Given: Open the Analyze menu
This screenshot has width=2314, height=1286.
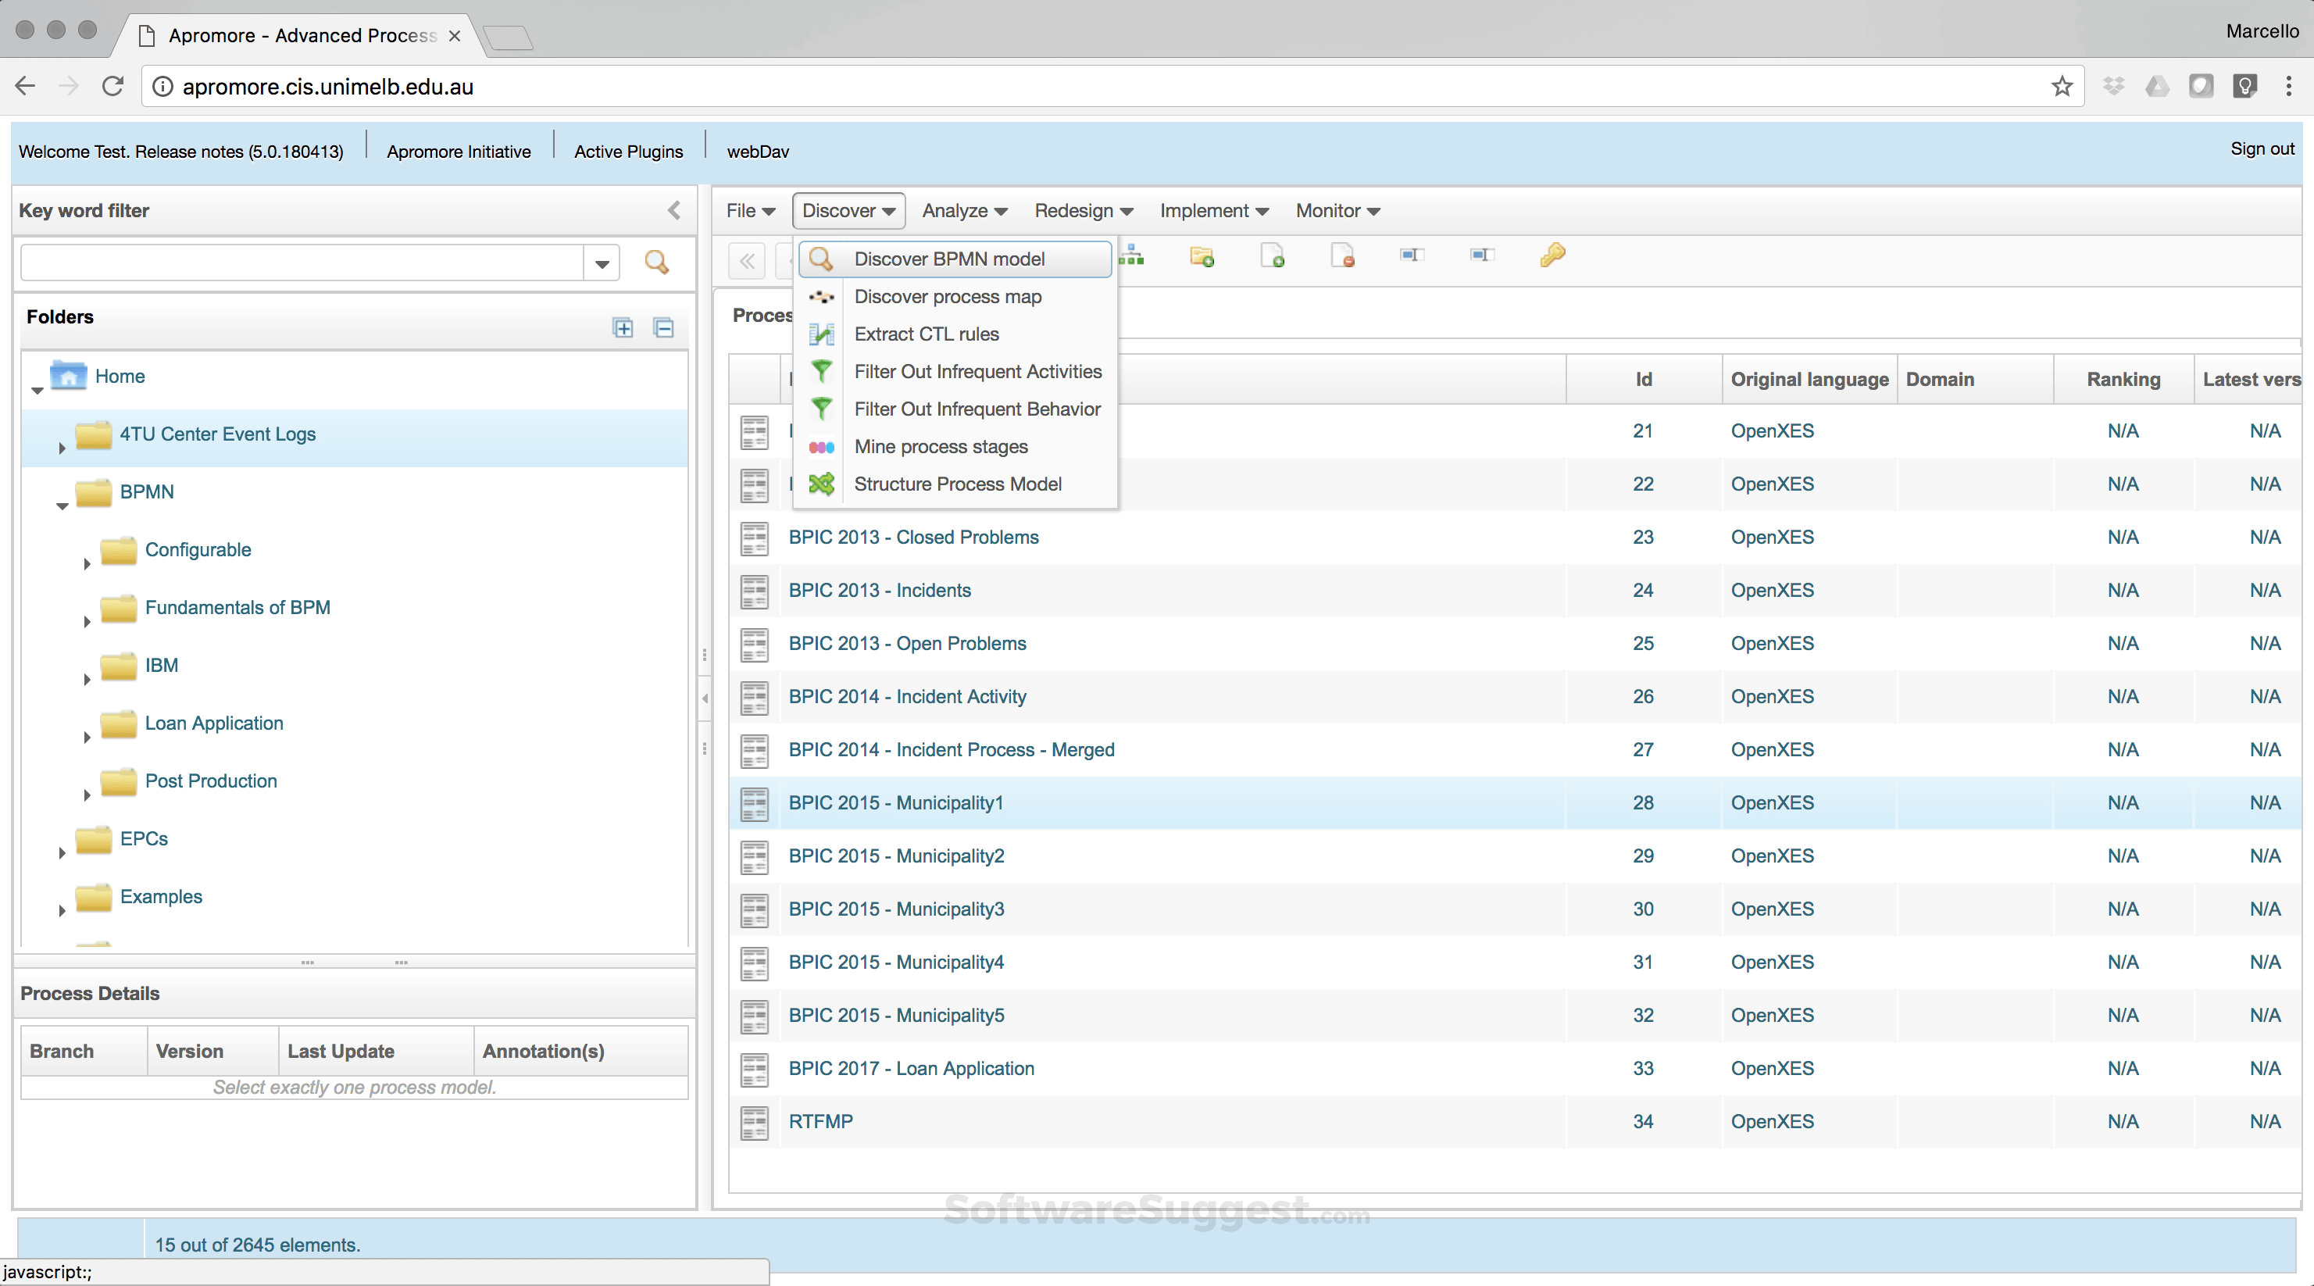Looking at the screenshot, I should click(963, 210).
